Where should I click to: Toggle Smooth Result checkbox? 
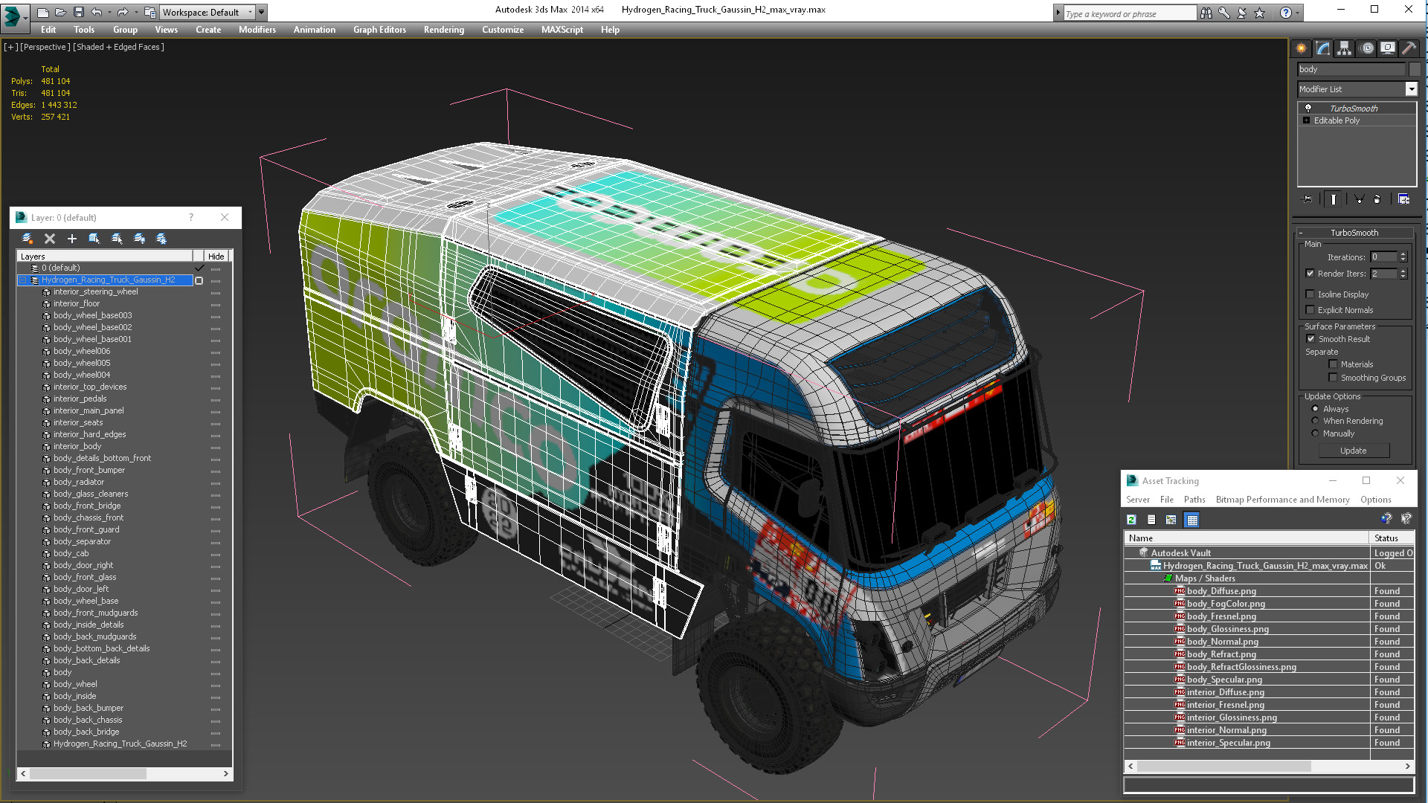(1310, 339)
